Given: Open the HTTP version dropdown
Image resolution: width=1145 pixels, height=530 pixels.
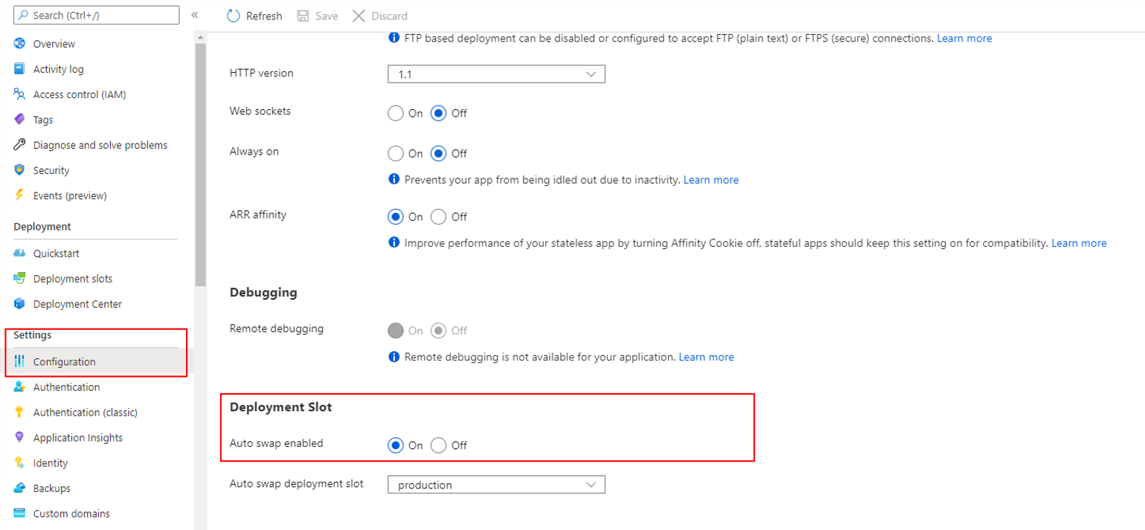Looking at the screenshot, I should coord(496,74).
